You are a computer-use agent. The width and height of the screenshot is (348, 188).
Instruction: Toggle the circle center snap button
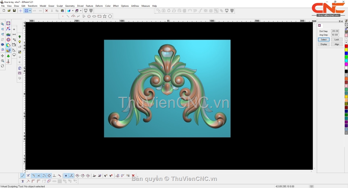coord(49,176)
